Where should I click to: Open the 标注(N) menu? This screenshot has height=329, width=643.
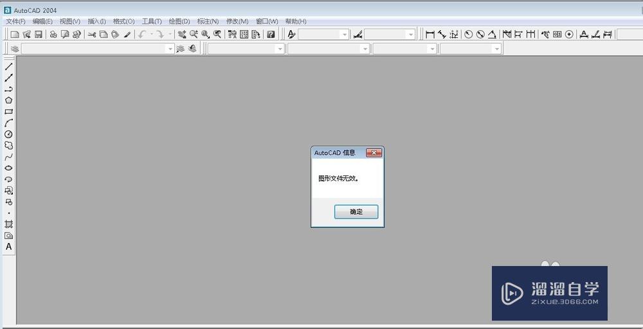(x=208, y=21)
